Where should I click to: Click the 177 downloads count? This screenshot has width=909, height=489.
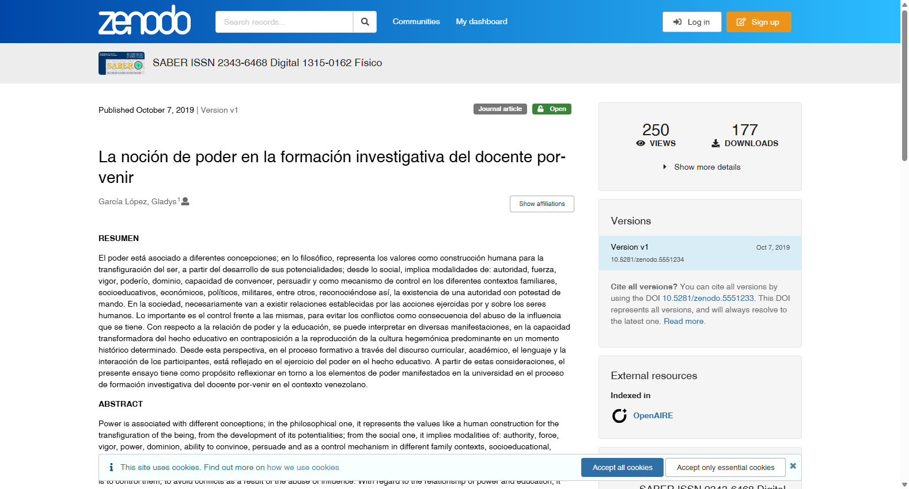coord(745,130)
